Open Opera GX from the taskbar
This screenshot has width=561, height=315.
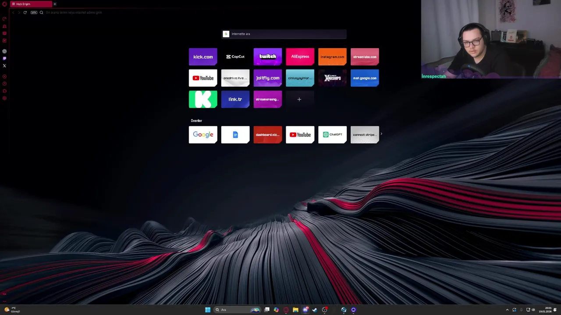[286, 310]
